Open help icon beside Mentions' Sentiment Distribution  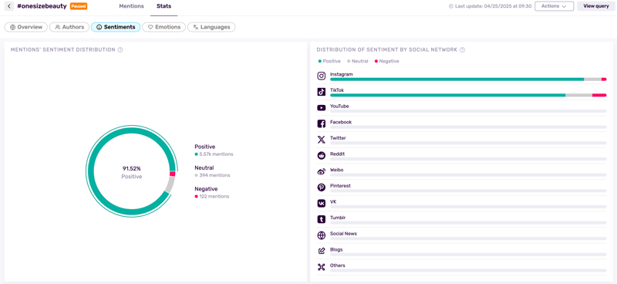[120, 50]
